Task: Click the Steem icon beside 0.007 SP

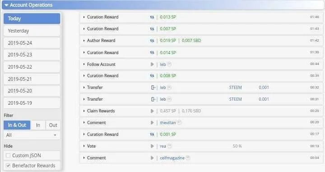Action: click(x=152, y=29)
